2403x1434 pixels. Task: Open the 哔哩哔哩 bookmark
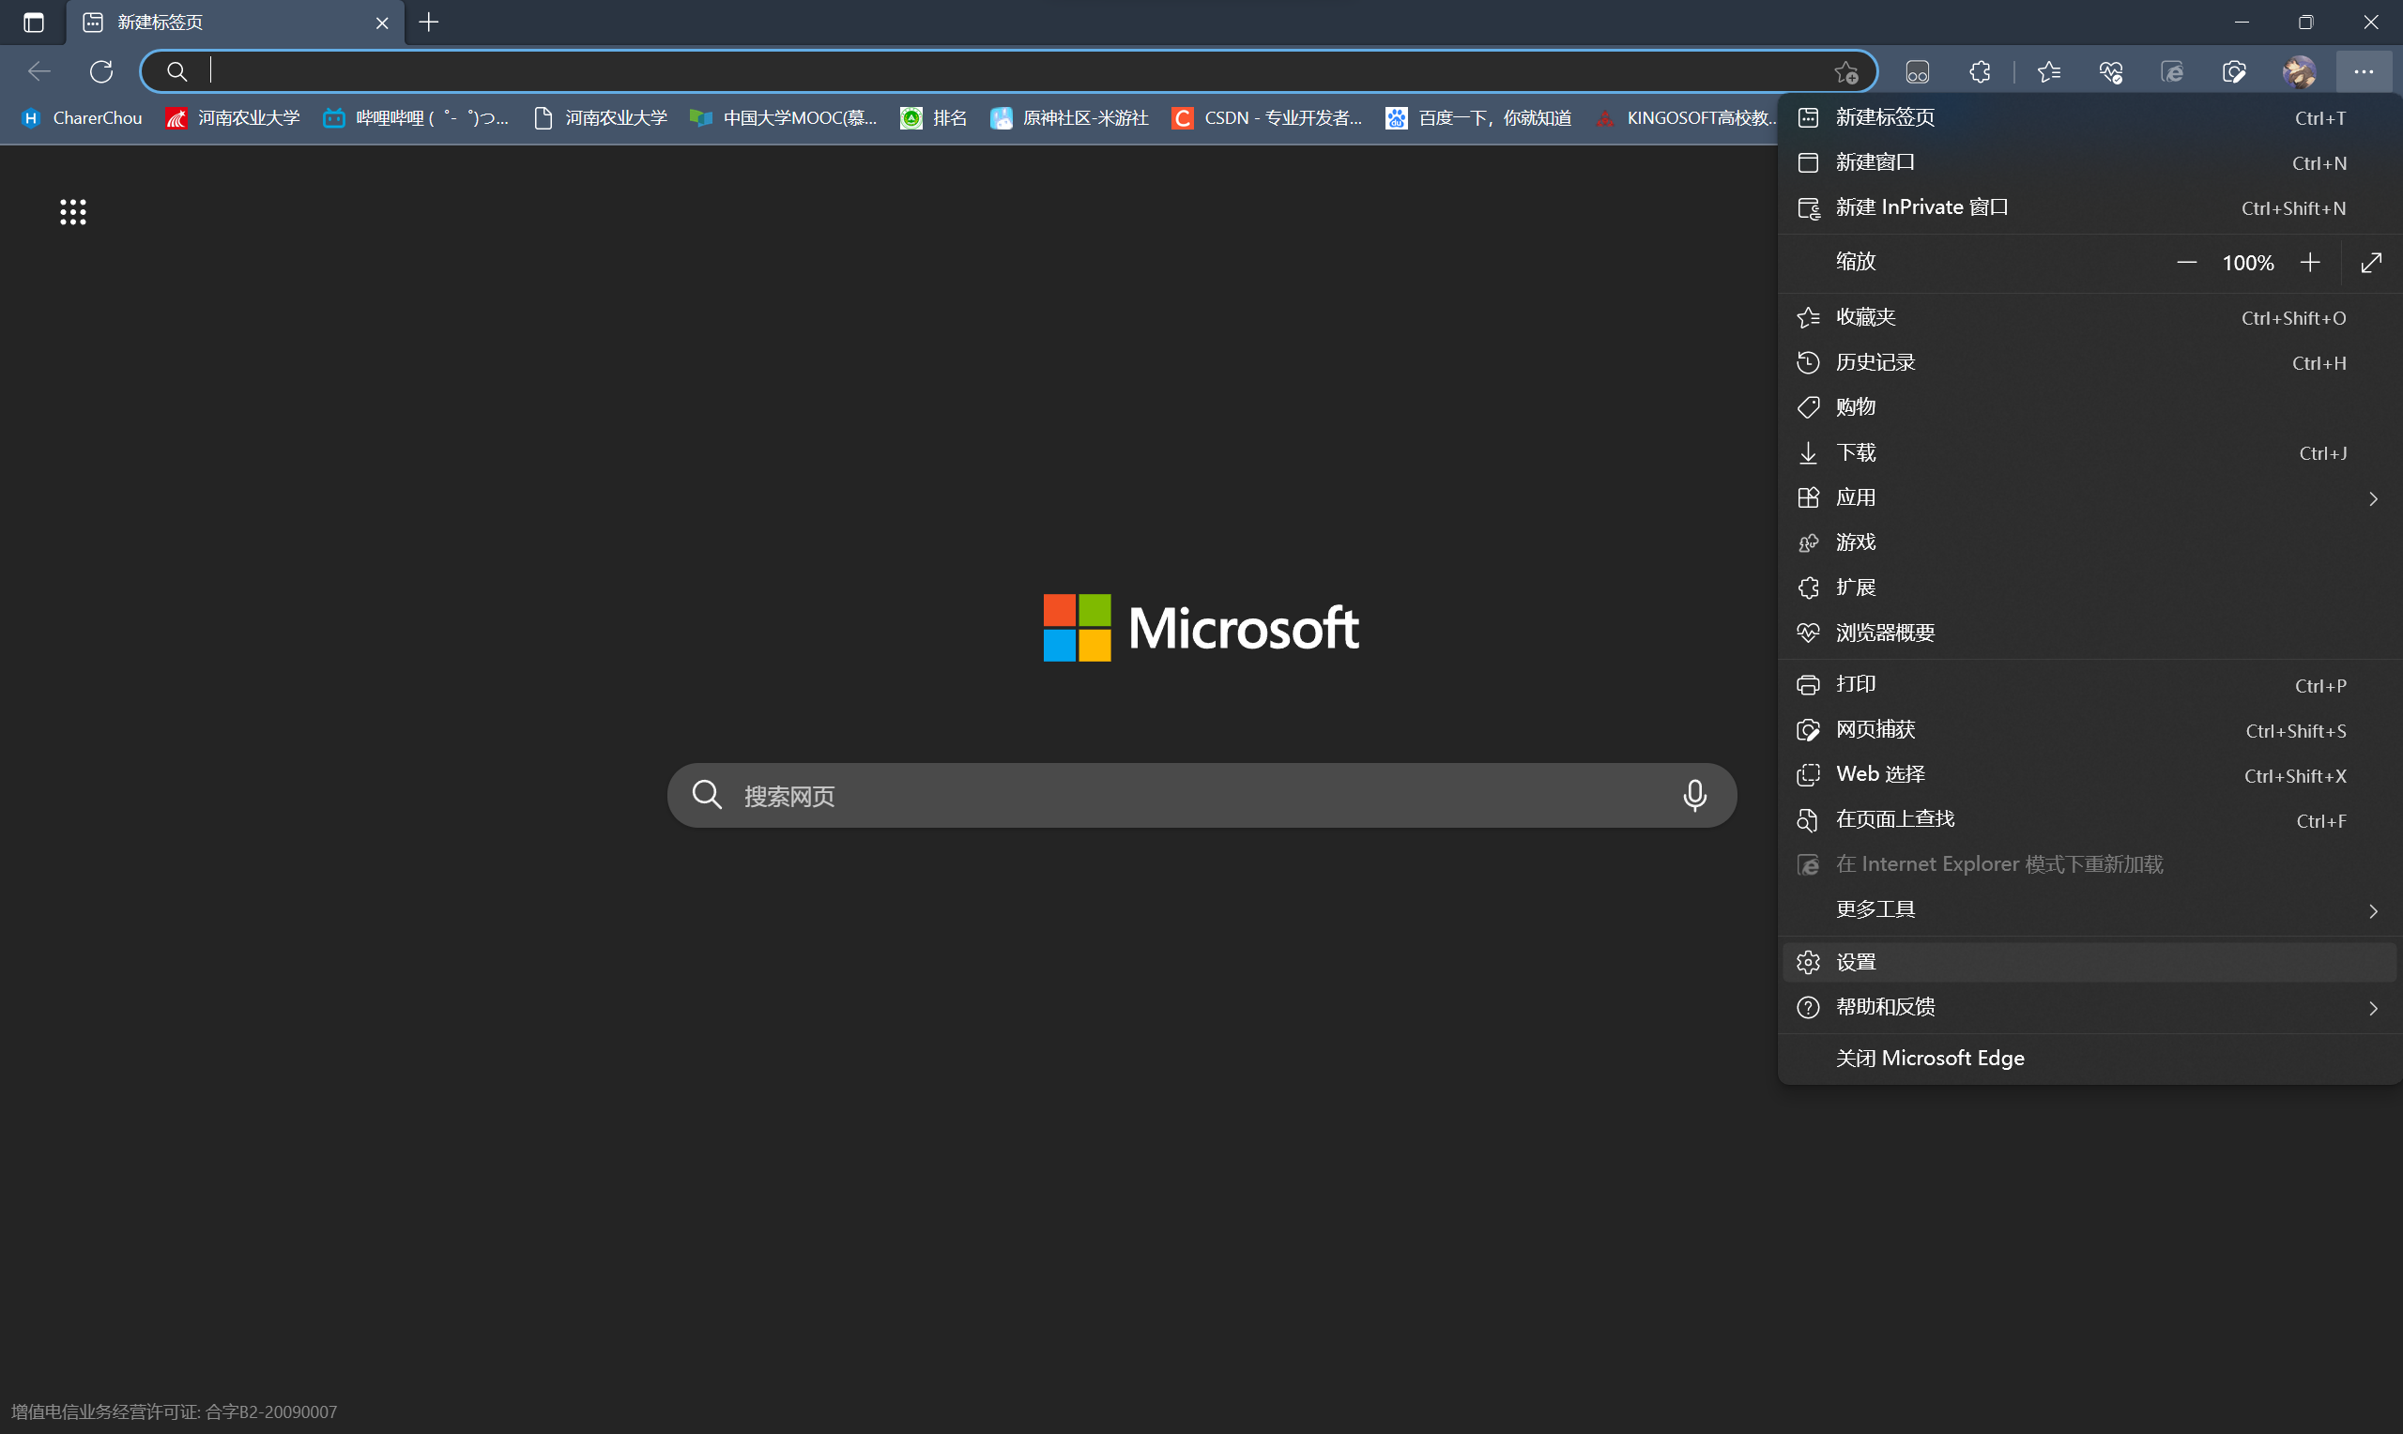(x=416, y=118)
